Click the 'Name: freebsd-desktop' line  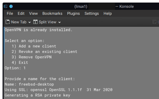tap(29, 84)
